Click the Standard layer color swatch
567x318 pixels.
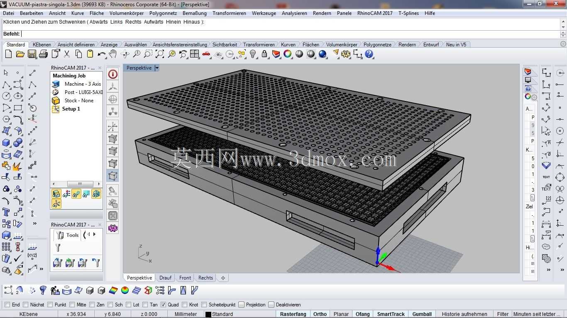208,314
